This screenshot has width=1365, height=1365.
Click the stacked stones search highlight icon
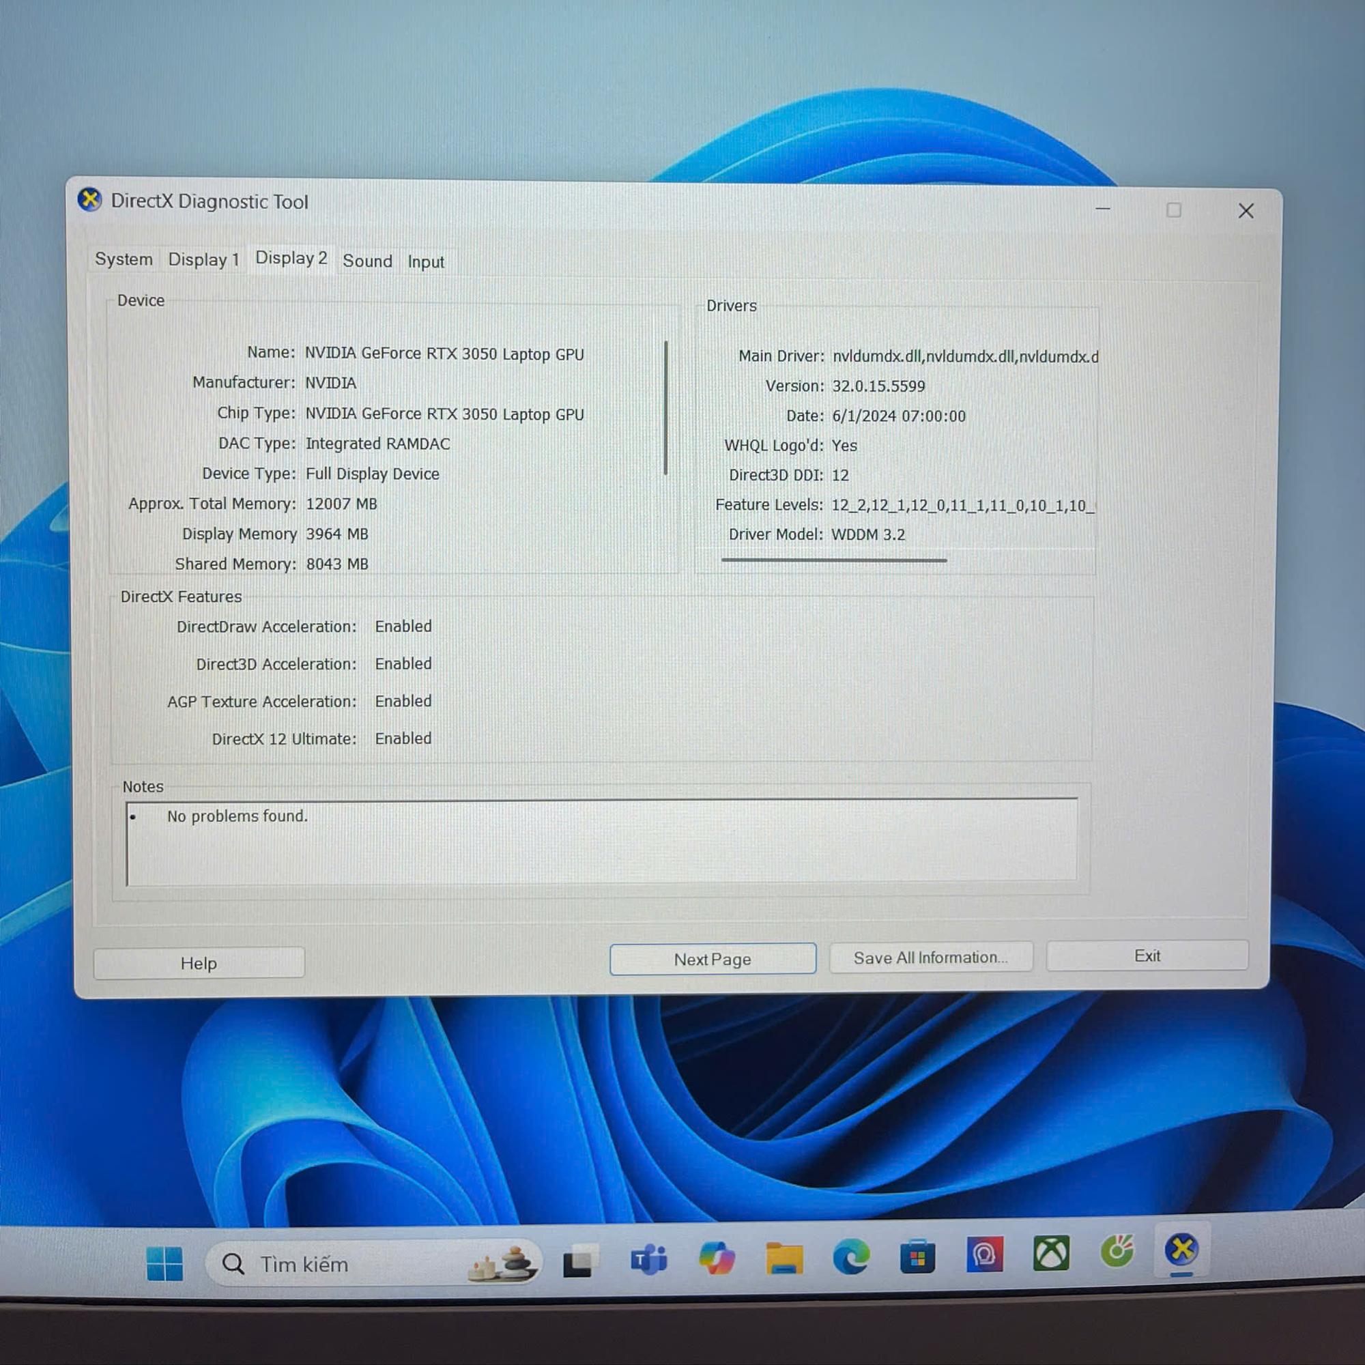click(502, 1263)
